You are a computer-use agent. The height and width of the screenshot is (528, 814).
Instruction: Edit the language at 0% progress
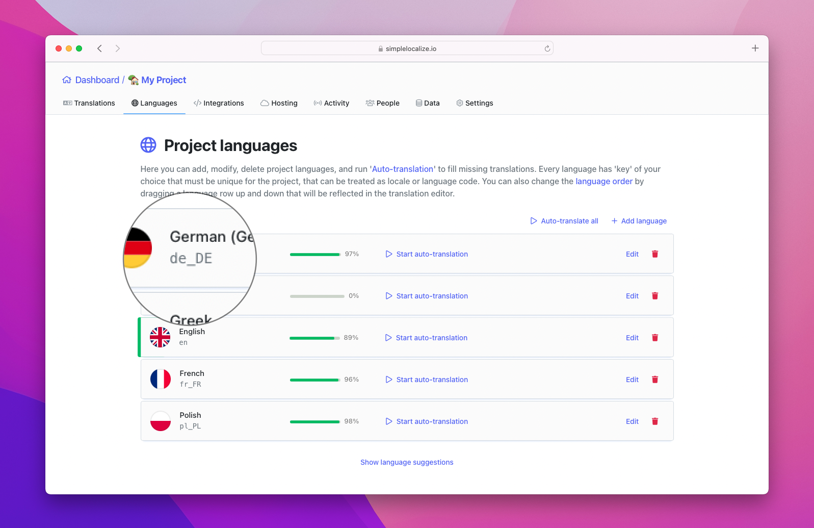(632, 296)
